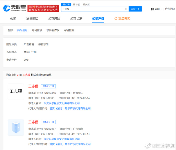Filter by 商标已注册 current status
This screenshot has width=176, height=150.
click(30, 52)
